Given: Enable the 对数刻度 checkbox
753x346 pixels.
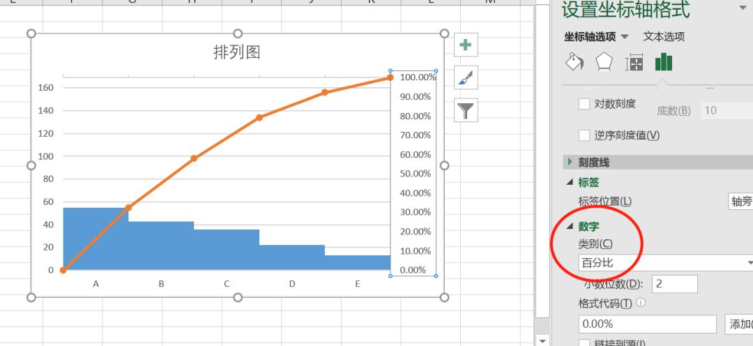Looking at the screenshot, I should [584, 104].
